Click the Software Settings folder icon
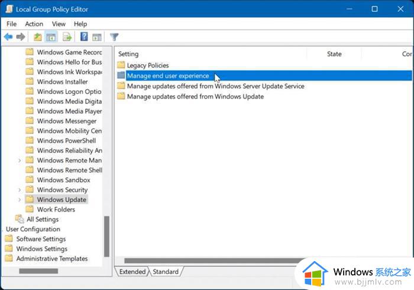The height and width of the screenshot is (290, 414). [9, 239]
